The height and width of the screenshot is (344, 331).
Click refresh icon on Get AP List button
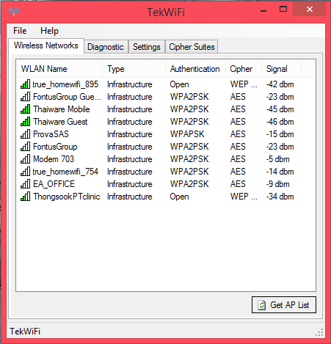click(261, 305)
